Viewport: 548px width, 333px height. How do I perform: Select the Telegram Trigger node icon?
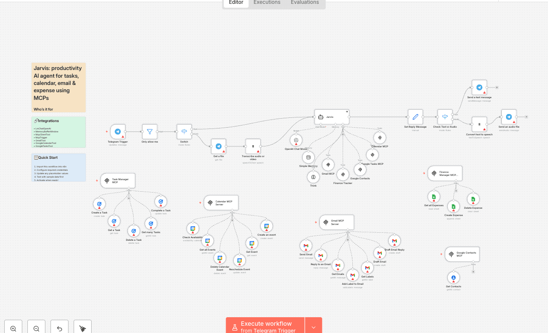(118, 131)
